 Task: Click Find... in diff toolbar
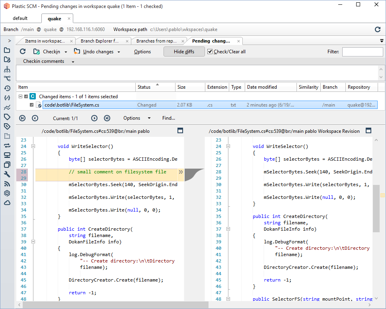pyautogui.click(x=169, y=118)
